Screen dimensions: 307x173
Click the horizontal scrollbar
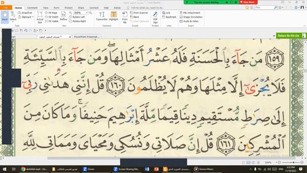171,158
